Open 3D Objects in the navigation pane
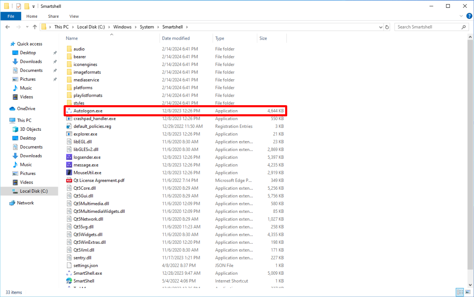Screen dimensions: 474x297 31,129
